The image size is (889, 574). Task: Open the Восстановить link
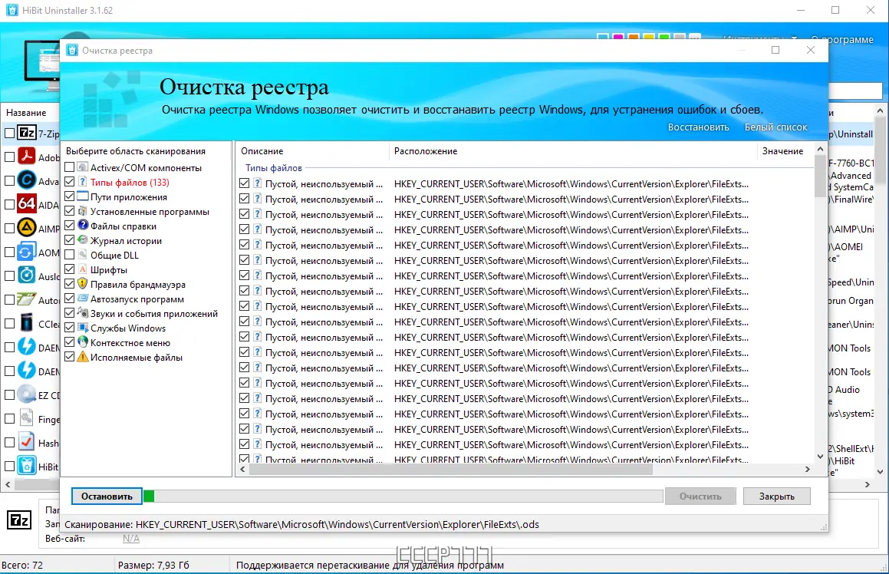699,127
